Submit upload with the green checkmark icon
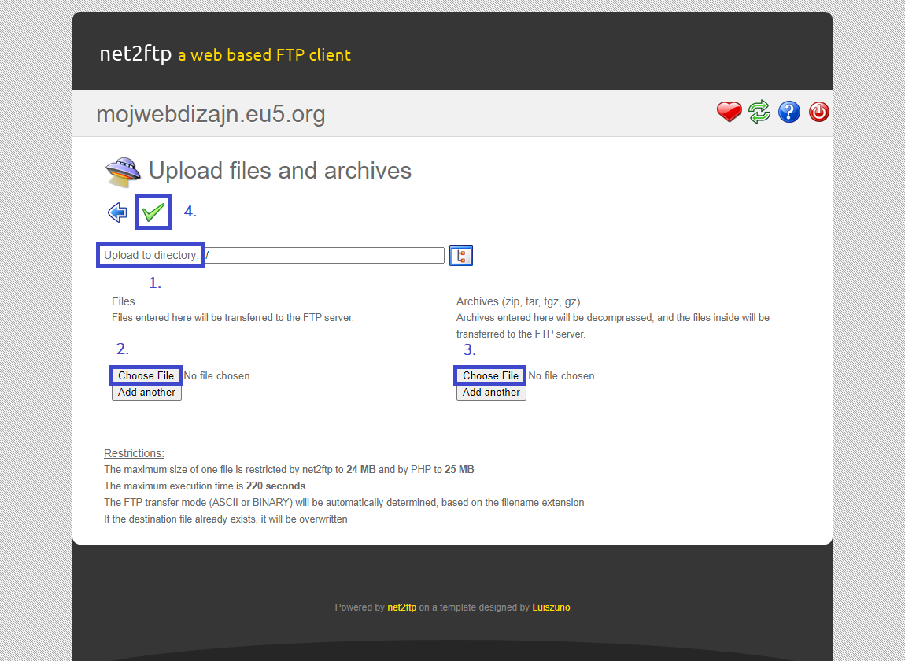Screen dimensions: 905x661 pyautogui.click(x=153, y=212)
